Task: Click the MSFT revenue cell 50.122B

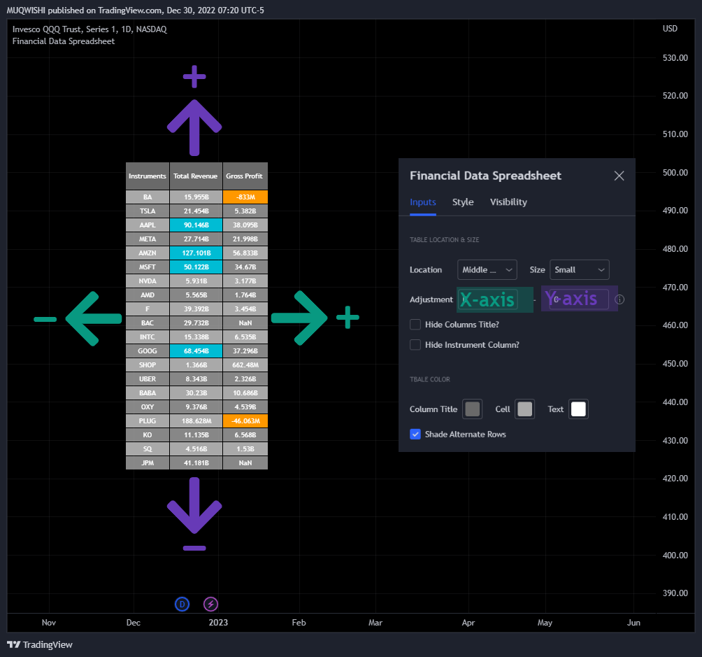Action: coord(196,267)
